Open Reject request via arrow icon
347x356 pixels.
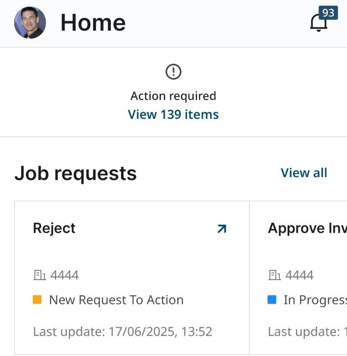(222, 229)
